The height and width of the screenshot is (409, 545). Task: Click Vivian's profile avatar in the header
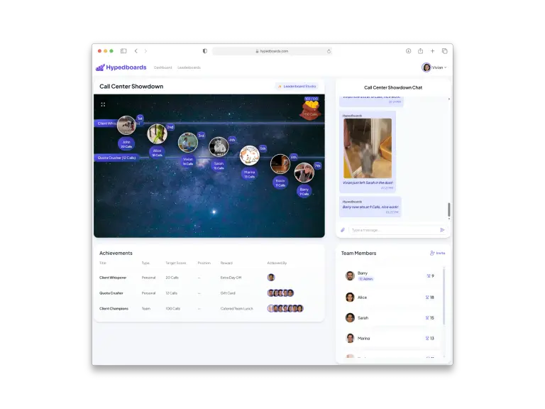coord(426,67)
